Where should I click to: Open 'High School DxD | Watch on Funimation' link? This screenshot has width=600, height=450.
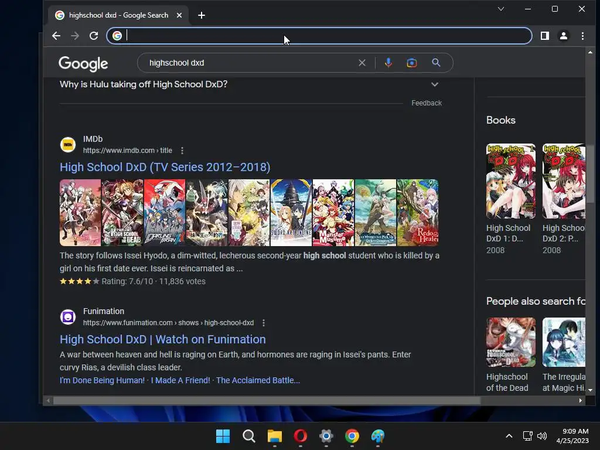[x=163, y=339]
